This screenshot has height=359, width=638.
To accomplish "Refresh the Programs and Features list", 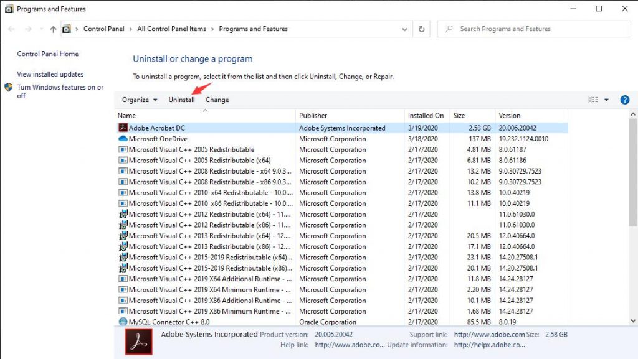I will tap(422, 29).
